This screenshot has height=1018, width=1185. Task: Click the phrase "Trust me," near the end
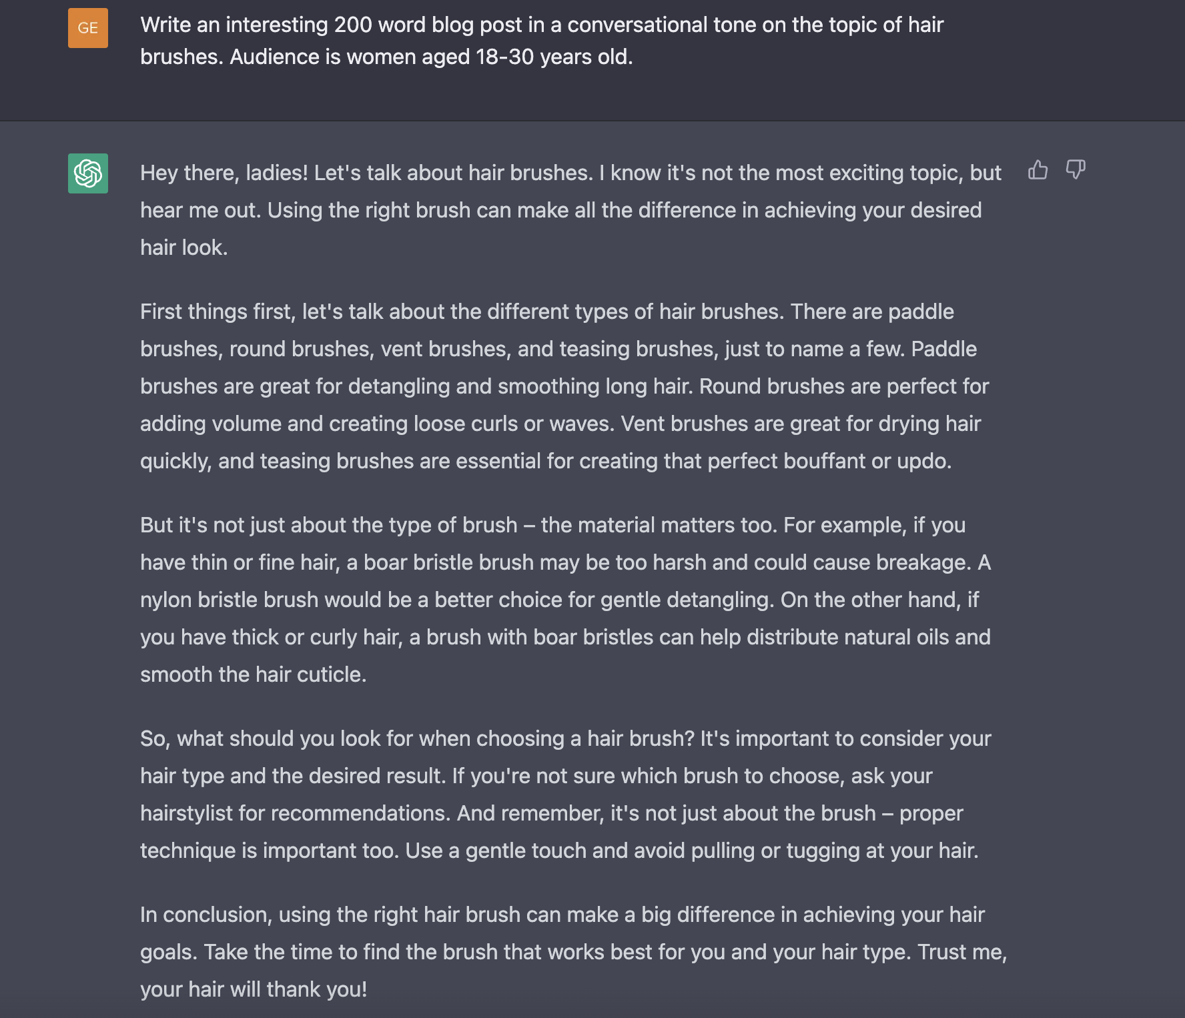[961, 952]
